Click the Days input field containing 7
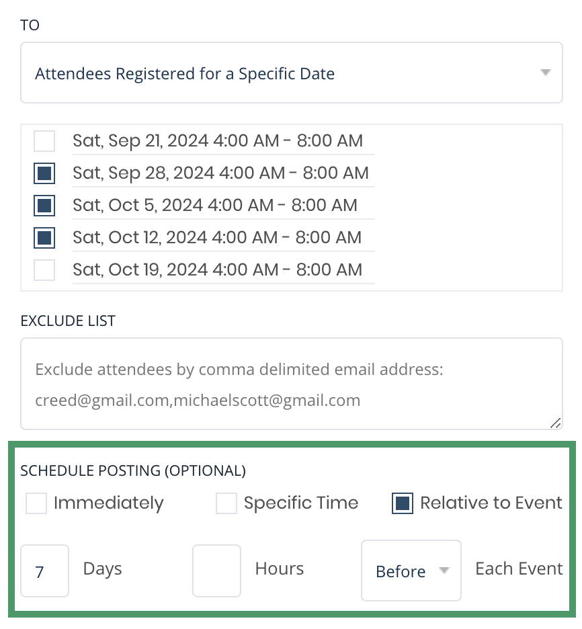The width and height of the screenshot is (582, 629). 44,571
